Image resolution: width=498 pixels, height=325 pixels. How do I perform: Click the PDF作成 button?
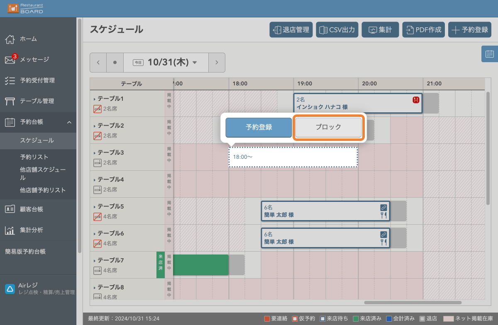423,30
